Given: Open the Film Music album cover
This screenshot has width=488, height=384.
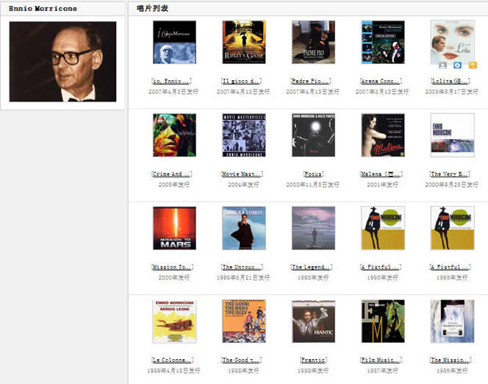Looking at the screenshot, I should coord(383,321).
